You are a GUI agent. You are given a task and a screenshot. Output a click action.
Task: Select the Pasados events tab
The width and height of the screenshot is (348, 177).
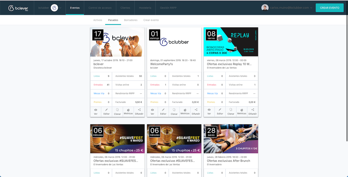click(113, 20)
